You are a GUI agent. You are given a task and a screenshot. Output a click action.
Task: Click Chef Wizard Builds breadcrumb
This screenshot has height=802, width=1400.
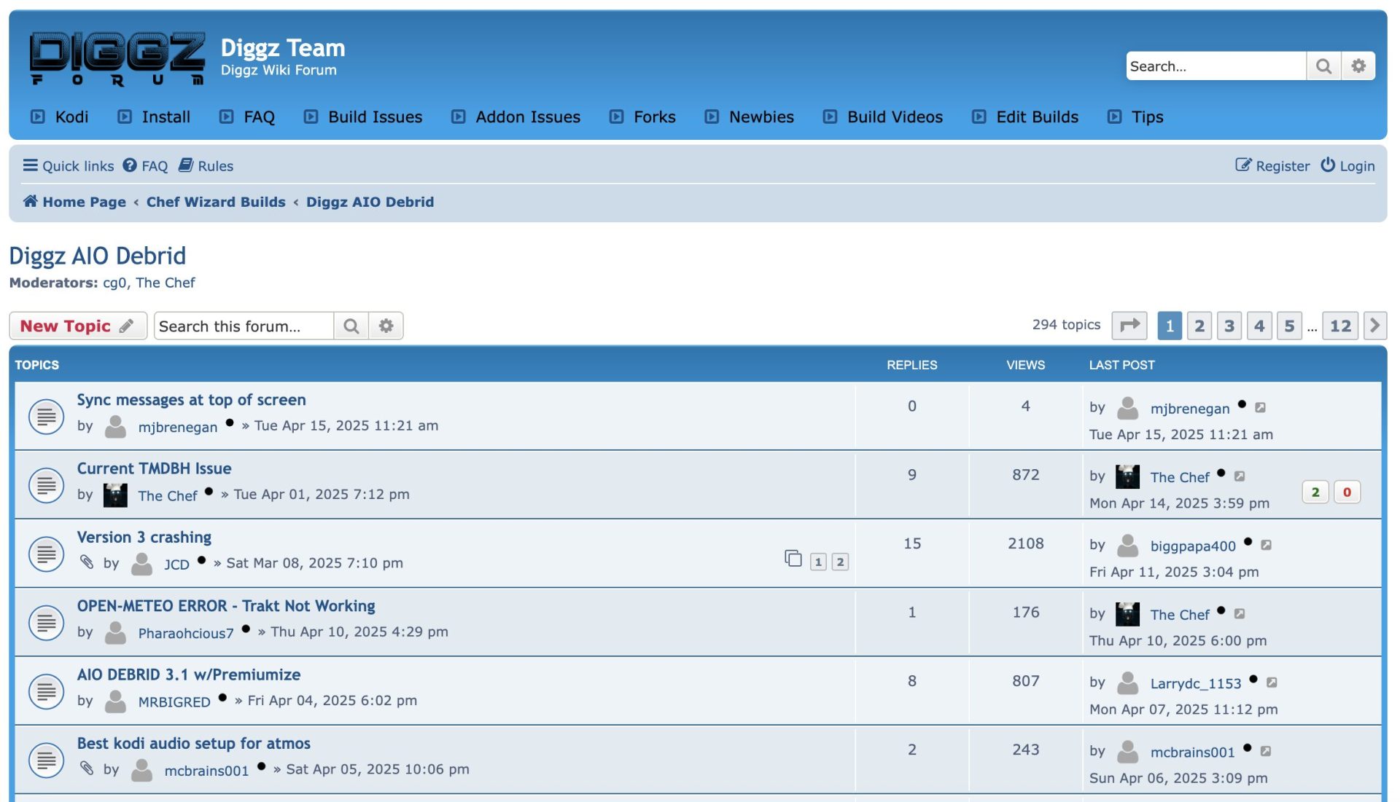[216, 202]
